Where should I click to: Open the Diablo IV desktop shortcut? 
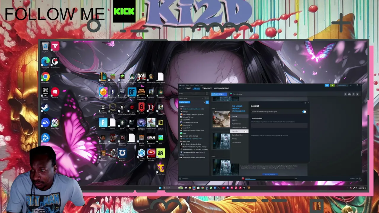coord(151,109)
